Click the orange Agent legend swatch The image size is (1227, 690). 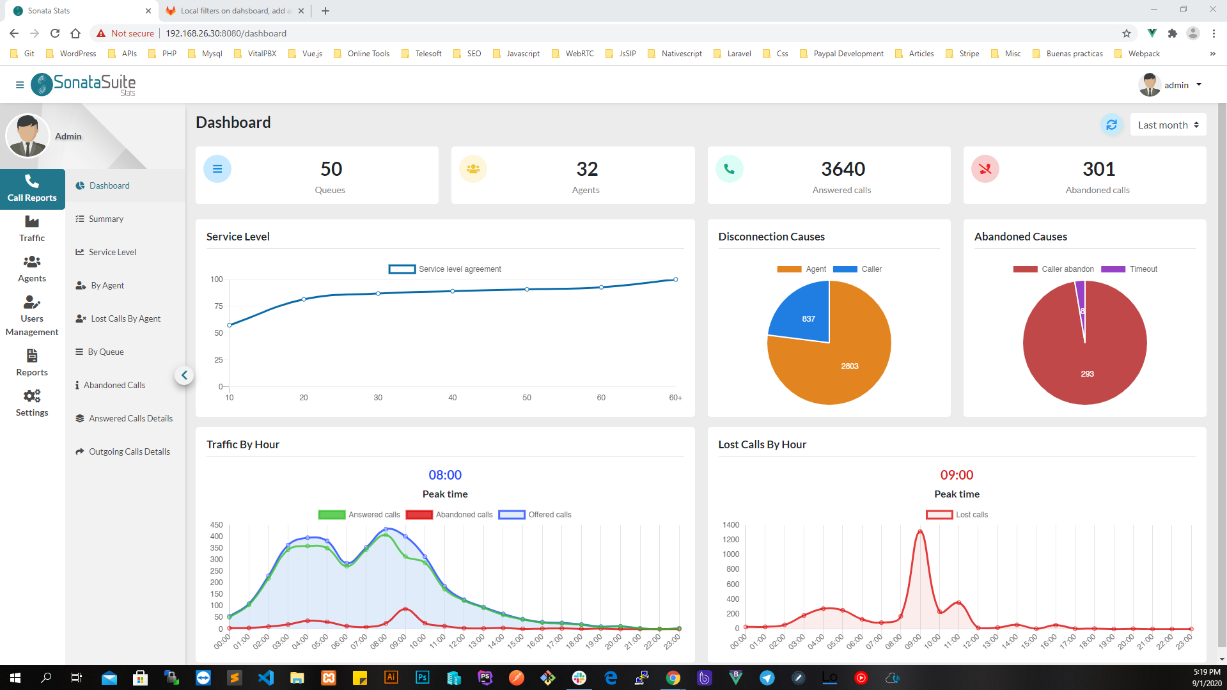click(x=789, y=269)
